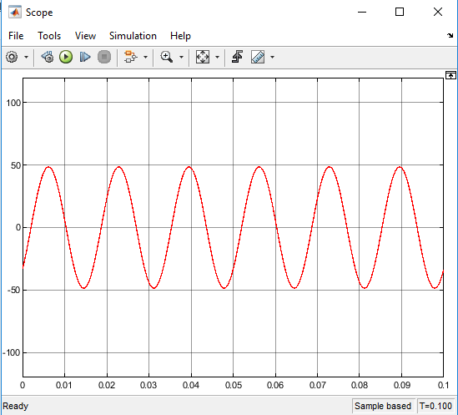
Task: Toggle the Cursor Measurements ruler icon
Action: 258,57
